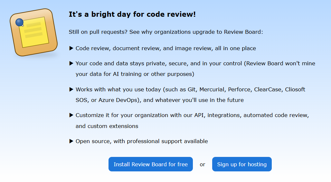
Task: Click "Sign up for hosting" button
Action: pos(242,164)
